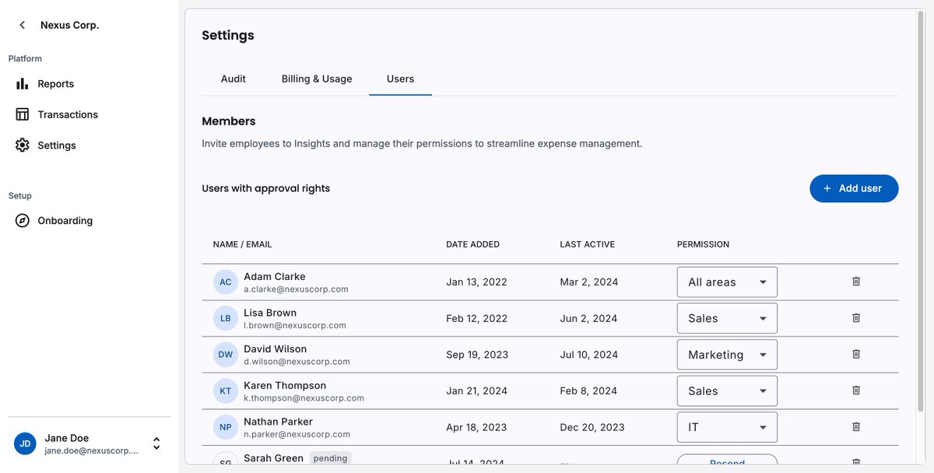
Task: Open Settings in the sidebar
Action: (57, 145)
